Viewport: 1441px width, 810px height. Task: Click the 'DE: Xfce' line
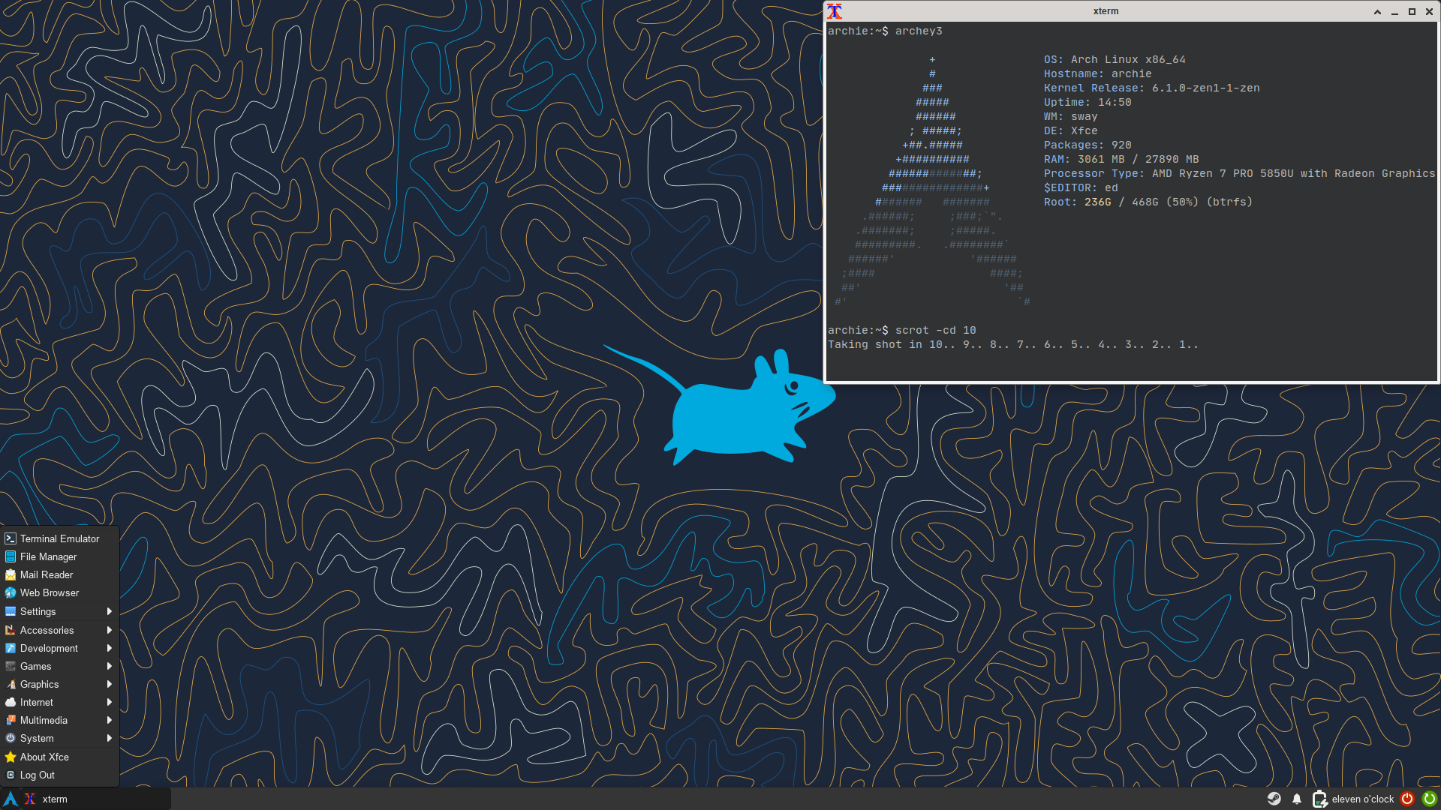pos(1070,130)
